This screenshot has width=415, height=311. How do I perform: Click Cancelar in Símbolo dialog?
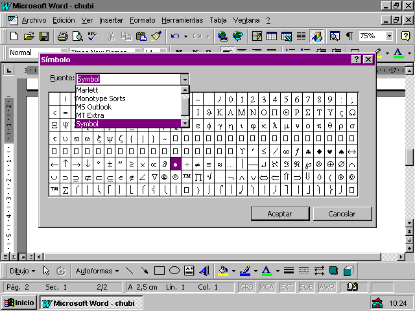coord(342,214)
